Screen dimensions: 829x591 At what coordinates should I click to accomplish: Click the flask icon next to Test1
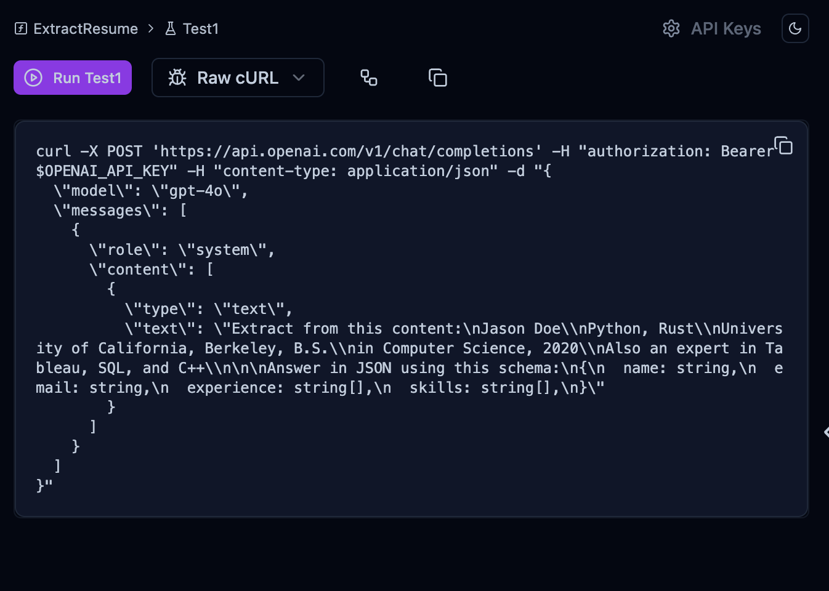point(171,28)
